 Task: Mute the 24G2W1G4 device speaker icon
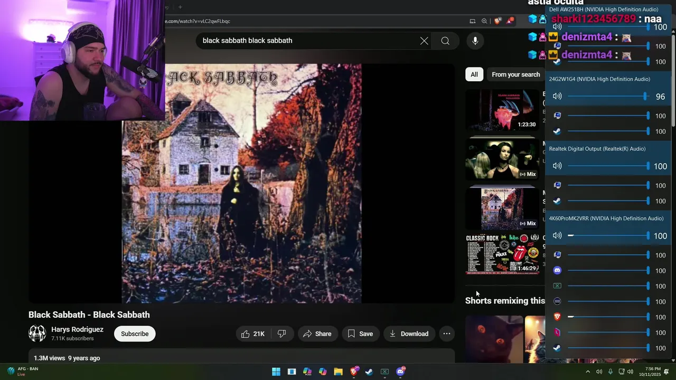[x=557, y=96]
